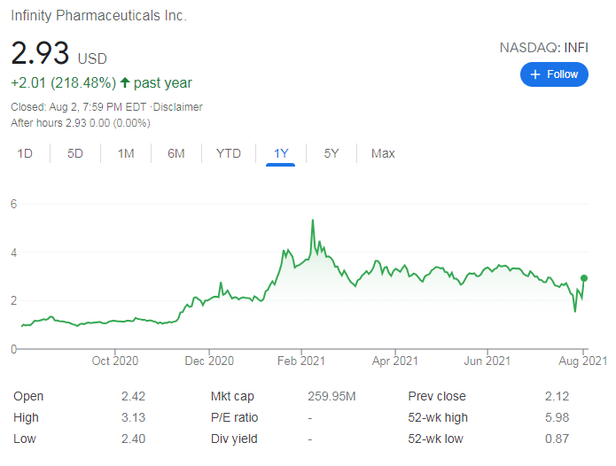This screenshot has width=616, height=466.
Task: Click the green endpoint dot on the chart
Action: 584,278
